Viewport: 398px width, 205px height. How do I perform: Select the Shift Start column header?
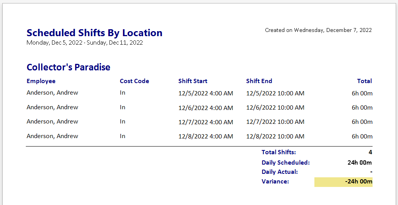tap(193, 81)
